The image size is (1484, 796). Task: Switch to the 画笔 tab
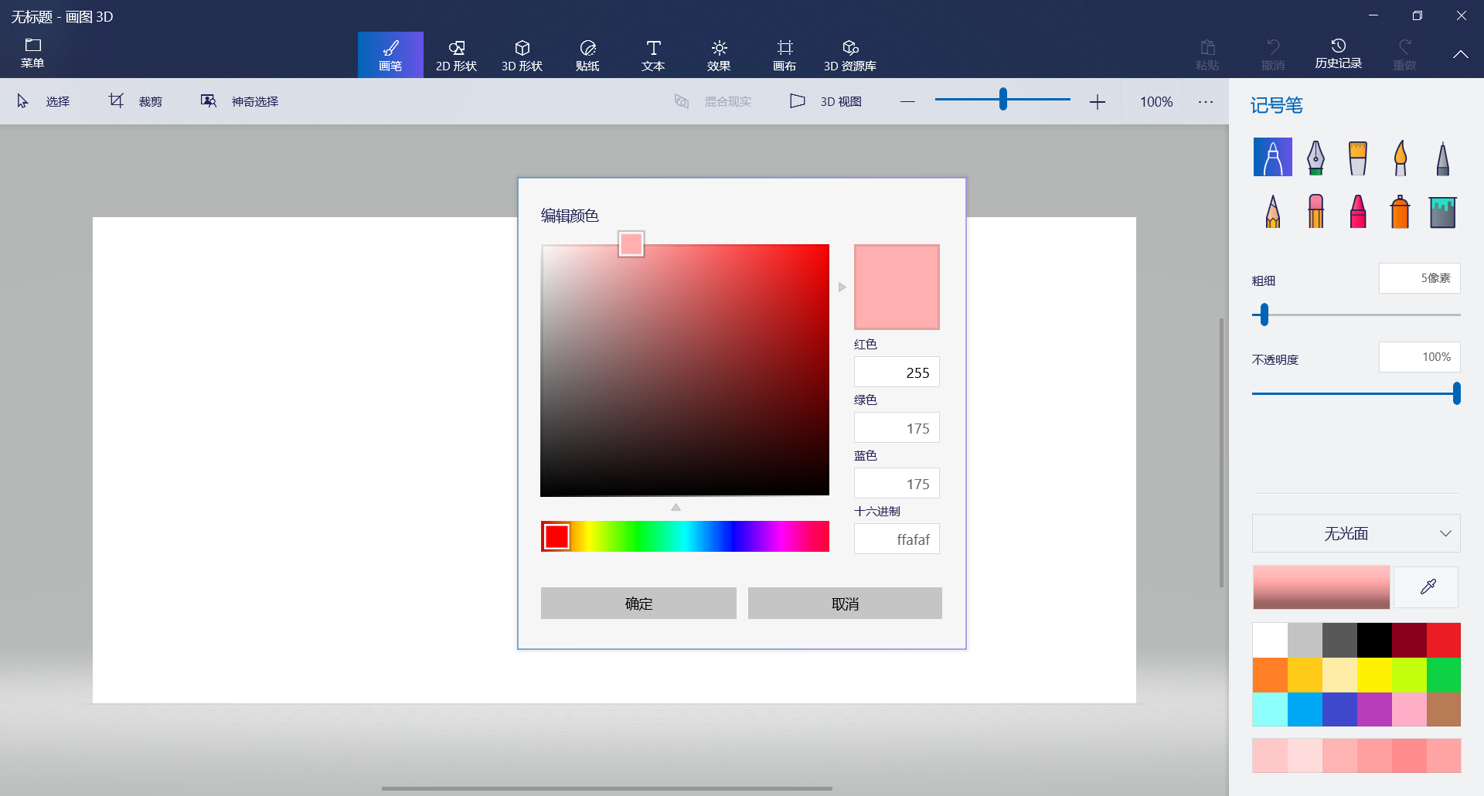(390, 55)
